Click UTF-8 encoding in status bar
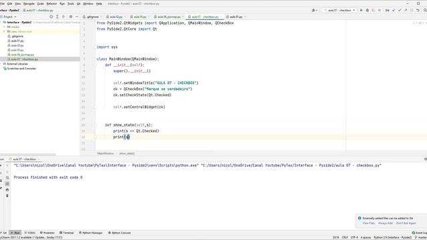This screenshot has height=240, width=427. pyautogui.click(x=354, y=237)
